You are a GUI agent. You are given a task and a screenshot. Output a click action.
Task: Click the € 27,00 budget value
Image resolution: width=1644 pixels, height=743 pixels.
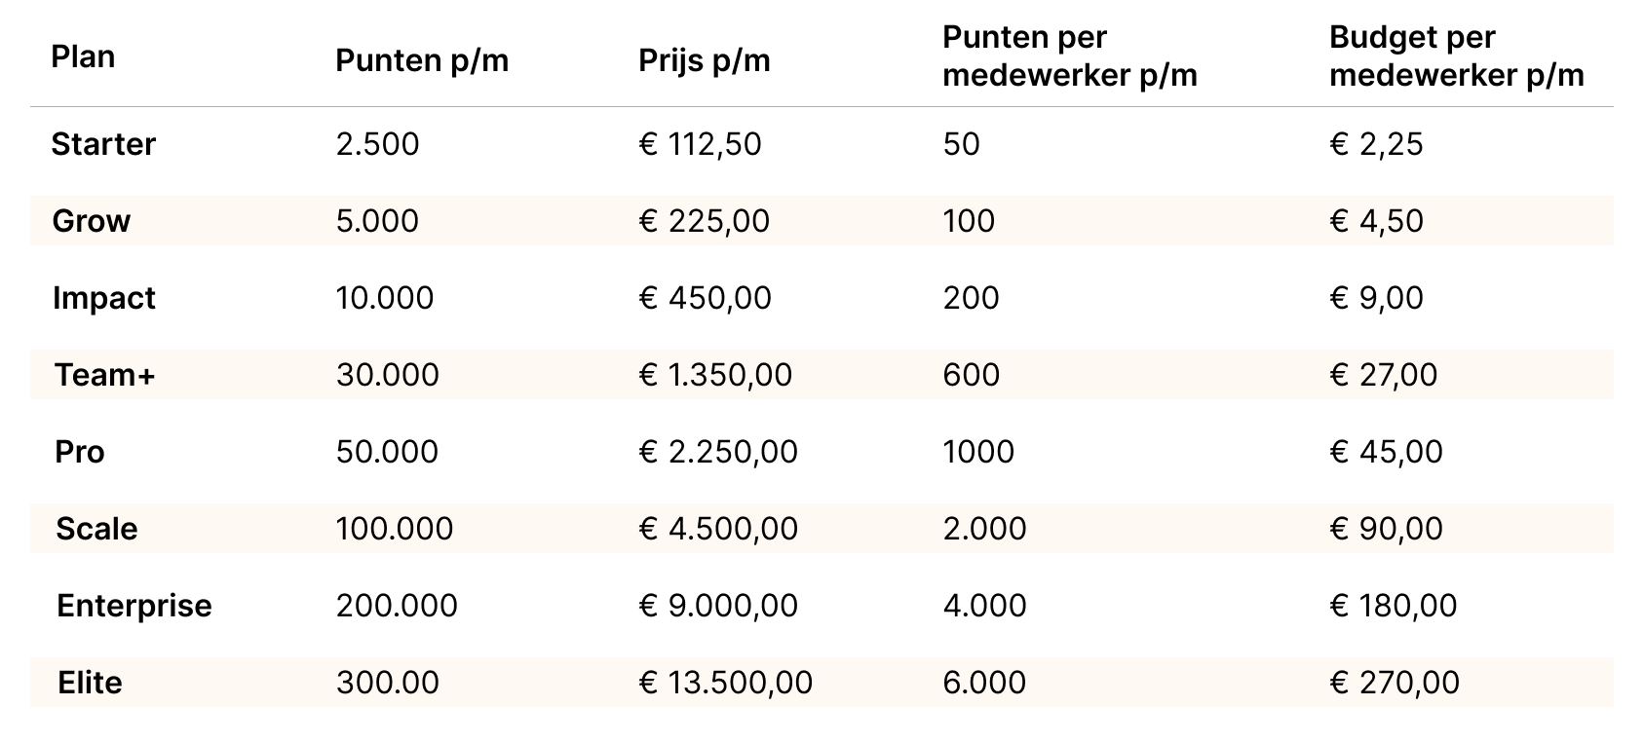(x=1384, y=375)
